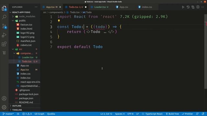Image resolution: width=207 pixels, height=116 pixels.
Task: Click the eye watch icon in status bar
Action: click(x=18, y=114)
